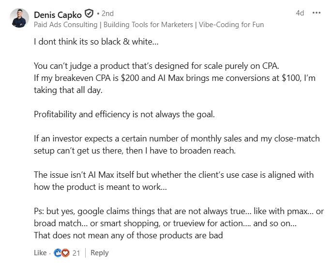Open the list of 21 reactions
Viewport: 333px width, 263px height.
pos(76,253)
